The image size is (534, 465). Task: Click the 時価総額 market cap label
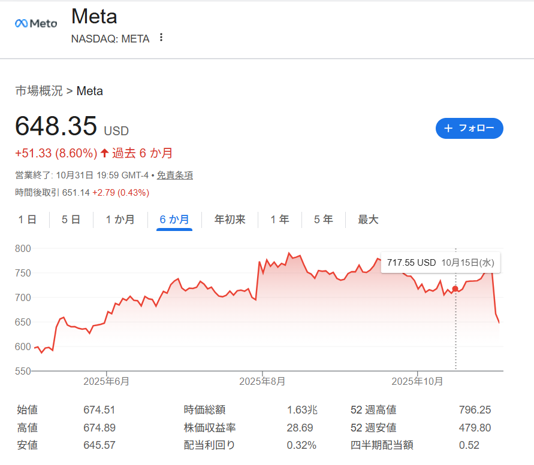(204, 410)
